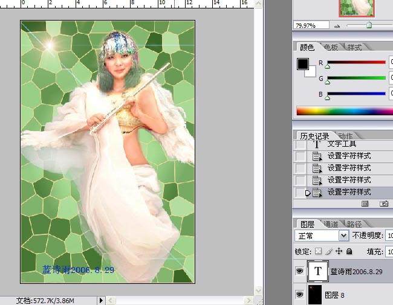Toggle lock image pixels brush icon
The height and width of the screenshot is (305, 393).
(x=328, y=251)
